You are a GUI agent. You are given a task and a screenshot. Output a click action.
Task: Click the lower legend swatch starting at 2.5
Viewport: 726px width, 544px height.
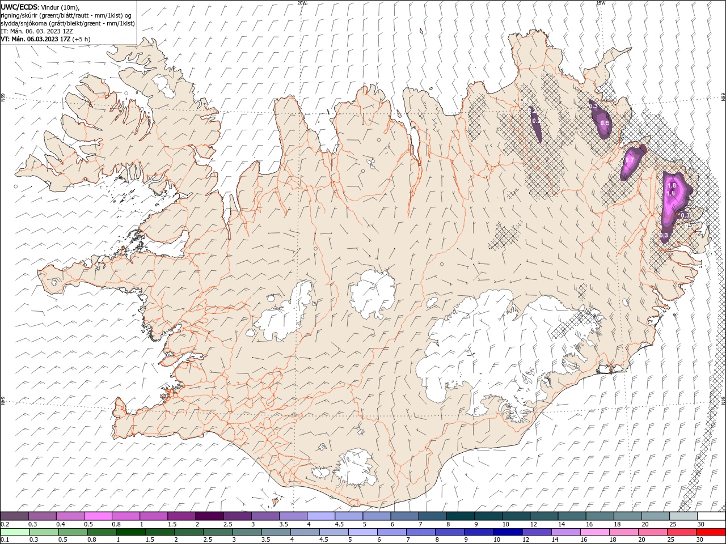pyautogui.click(x=218, y=532)
